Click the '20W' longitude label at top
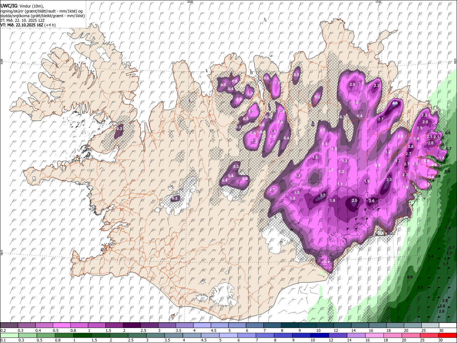 (x=190, y=2)
